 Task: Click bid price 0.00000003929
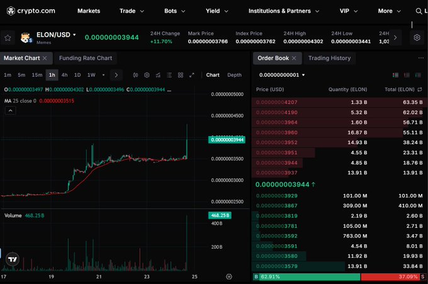click(x=277, y=196)
